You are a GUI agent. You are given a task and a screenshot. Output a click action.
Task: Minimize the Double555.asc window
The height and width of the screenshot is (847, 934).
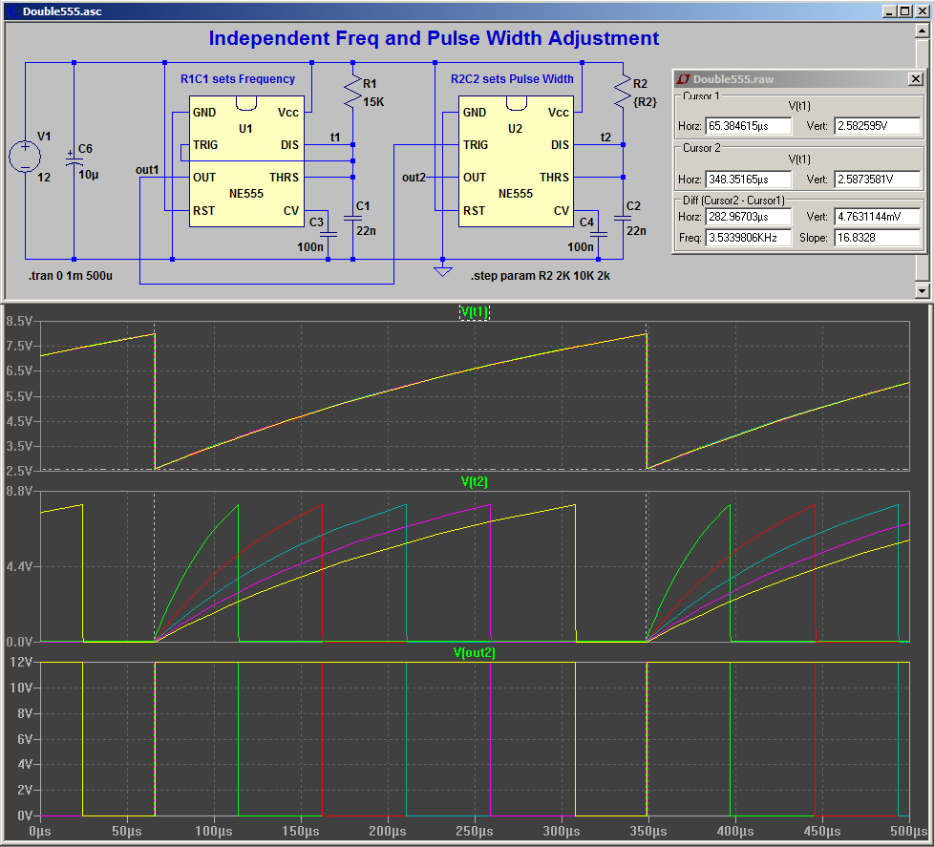coord(889,11)
